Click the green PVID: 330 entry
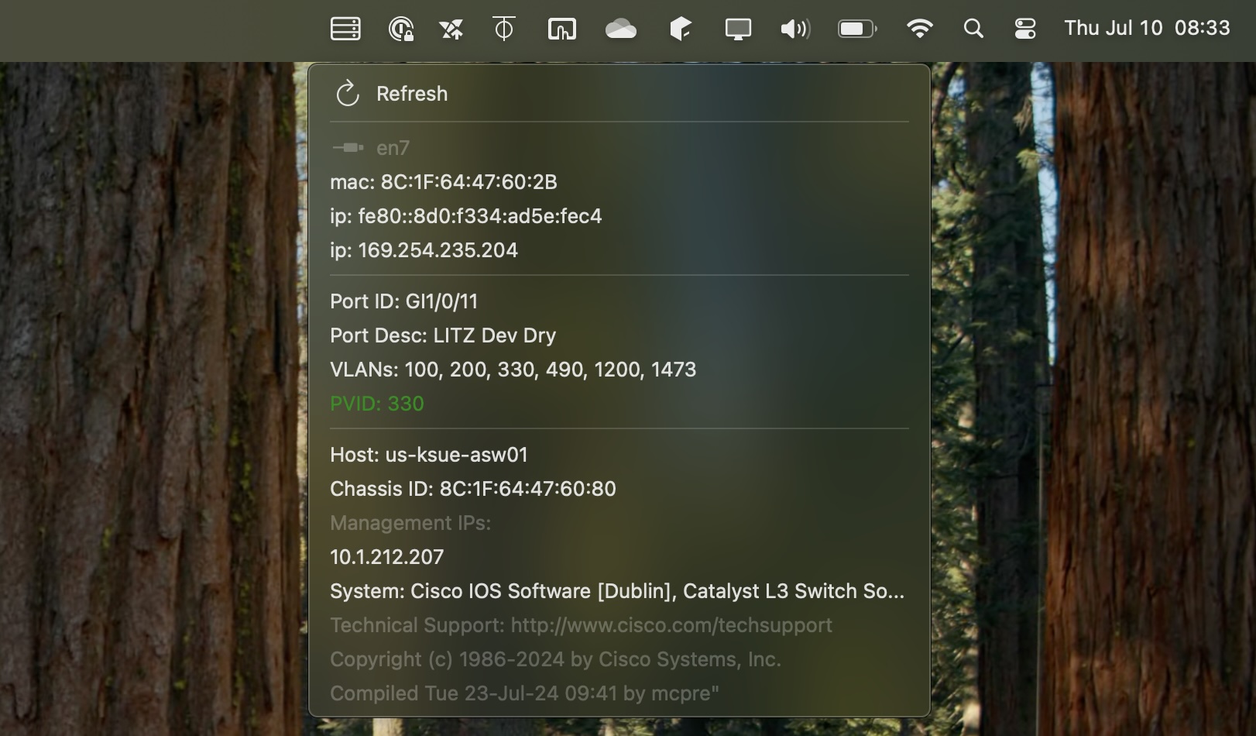The image size is (1256, 736). tap(619, 404)
